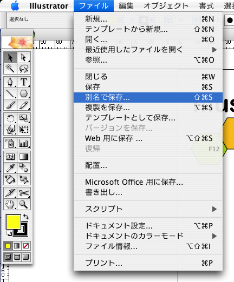
Task: Open the 書式 menu
Action: pyautogui.click(x=206, y=6)
